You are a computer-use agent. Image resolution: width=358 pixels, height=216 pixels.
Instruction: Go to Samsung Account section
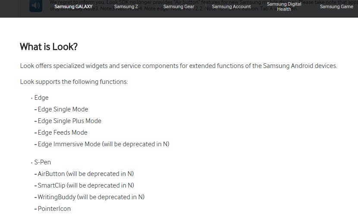(231, 6)
